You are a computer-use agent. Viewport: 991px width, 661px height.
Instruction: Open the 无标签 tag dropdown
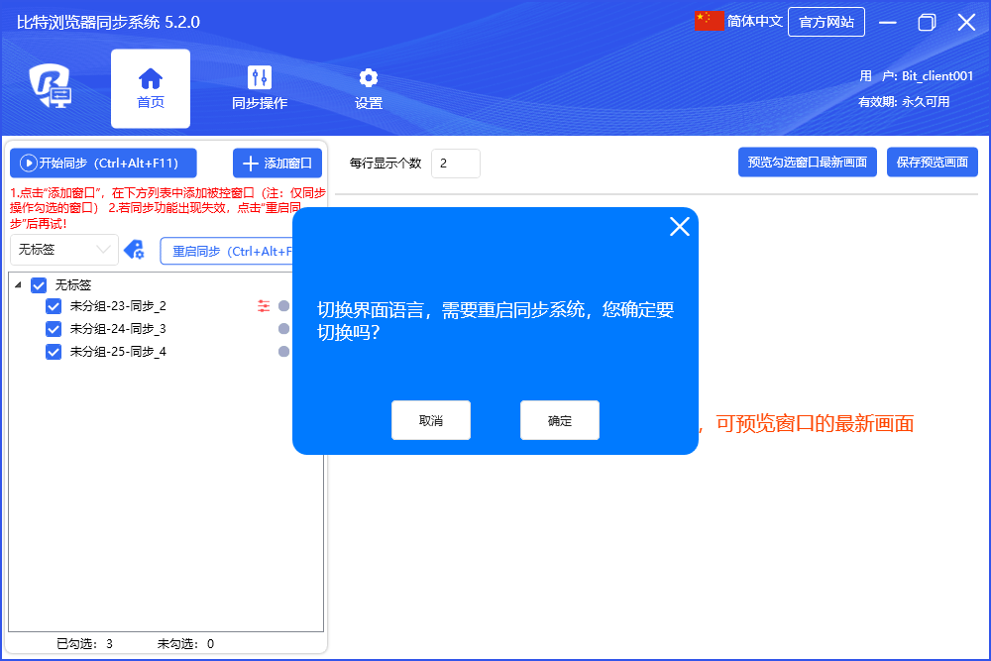click(x=64, y=250)
